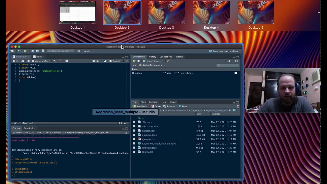The height and width of the screenshot is (184, 327).
Task: Click Rename in Files pane
Action: (169, 106)
